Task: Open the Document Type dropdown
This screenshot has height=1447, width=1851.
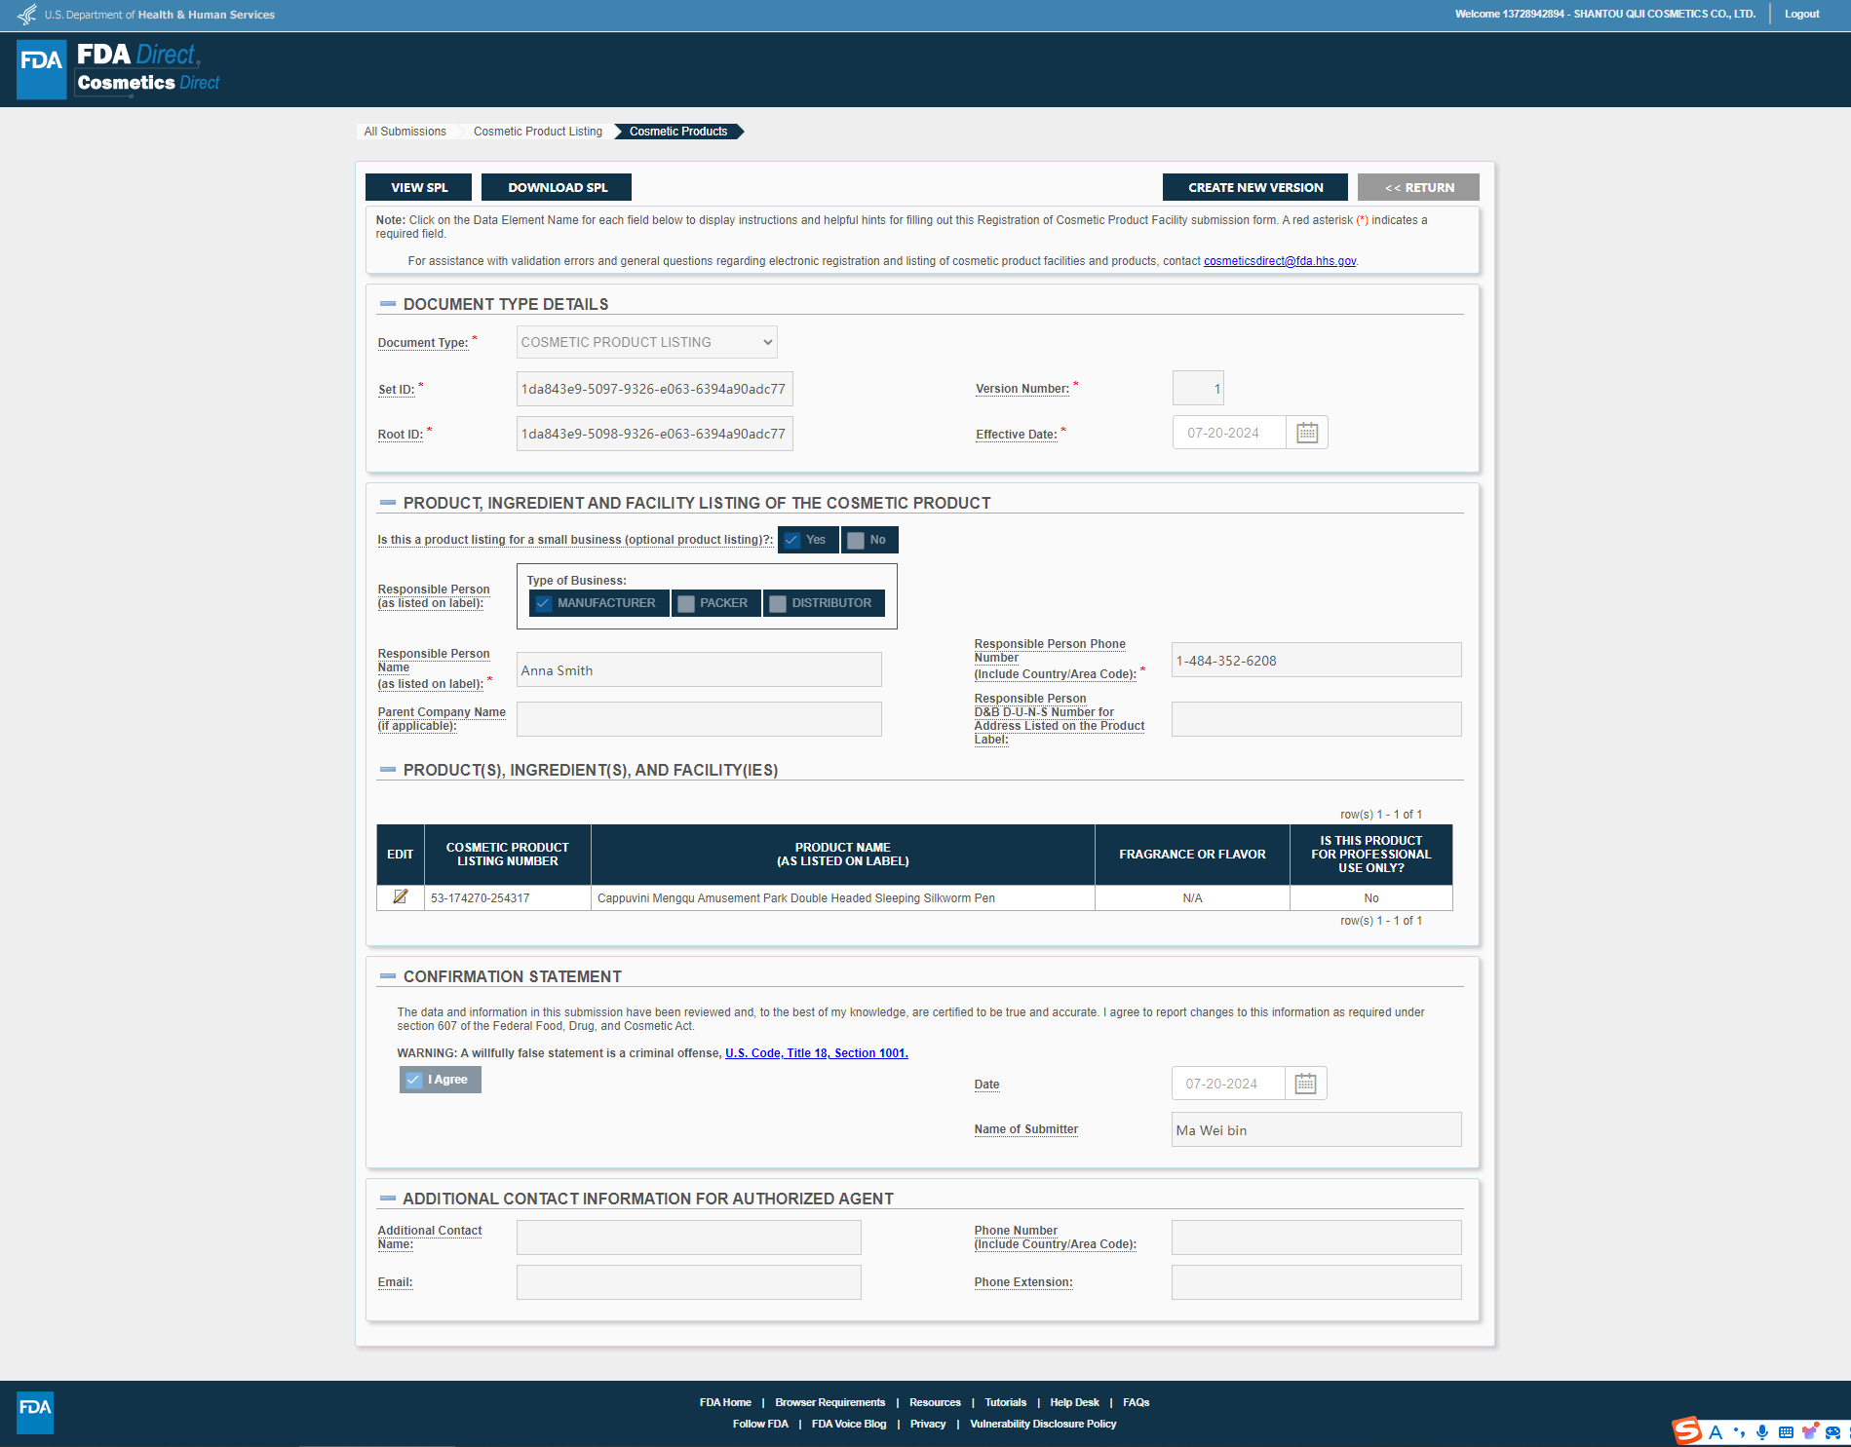Action: click(646, 342)
